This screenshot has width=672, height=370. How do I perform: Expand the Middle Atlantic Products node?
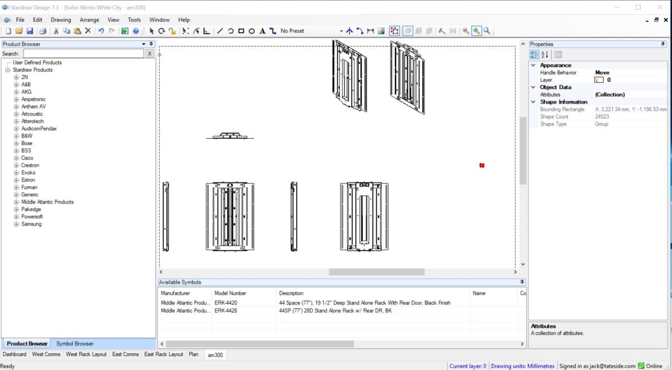pos(17,202)
